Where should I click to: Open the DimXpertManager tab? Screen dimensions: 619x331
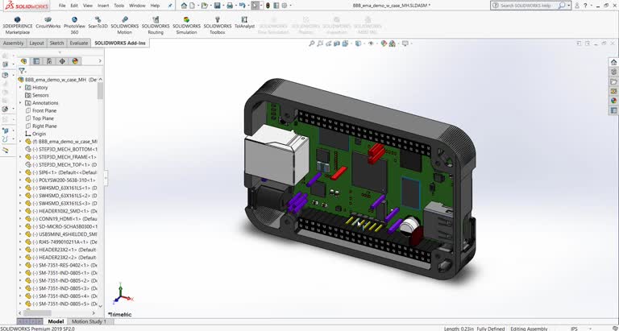coord(62,61)
